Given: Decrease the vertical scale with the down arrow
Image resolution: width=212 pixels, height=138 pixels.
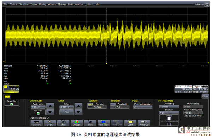Looking at the screenshot, I should (x=50, y=112).
